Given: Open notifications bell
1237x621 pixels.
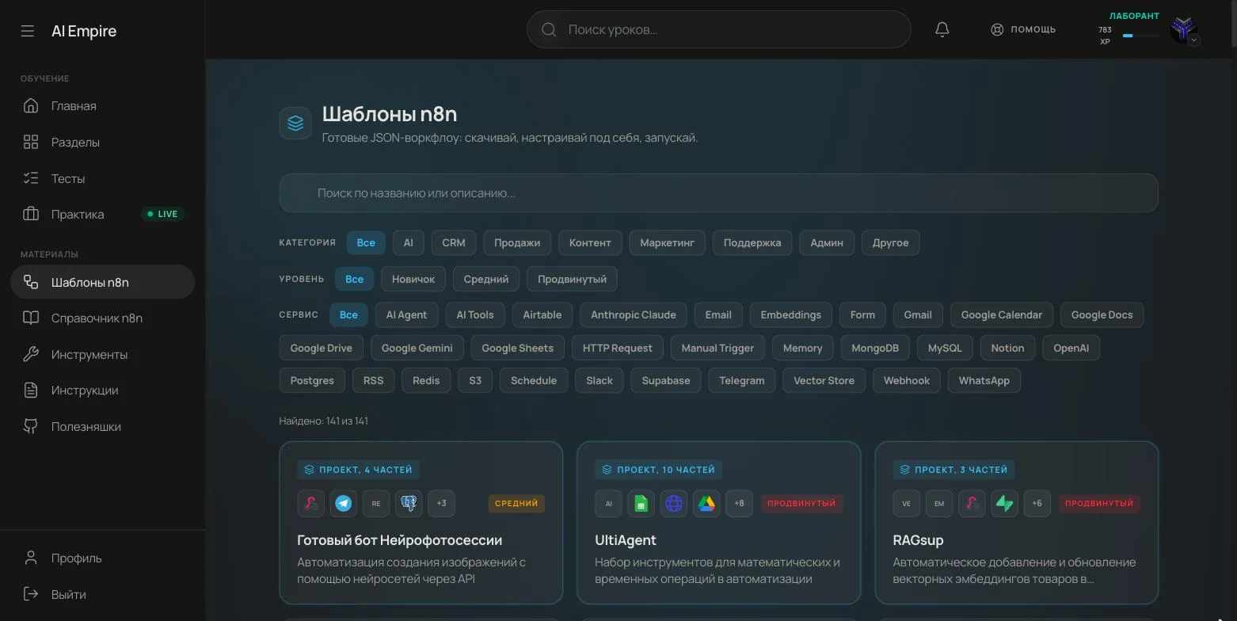Looking at the screenshot, I should (942, 29).
